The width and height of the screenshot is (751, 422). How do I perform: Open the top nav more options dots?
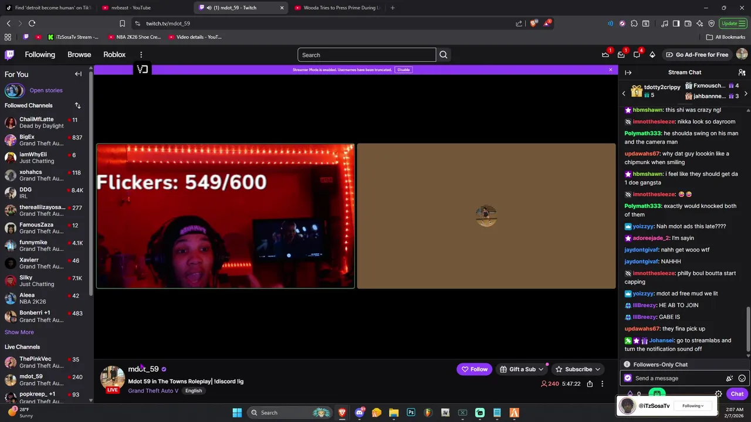click(141, 55)
